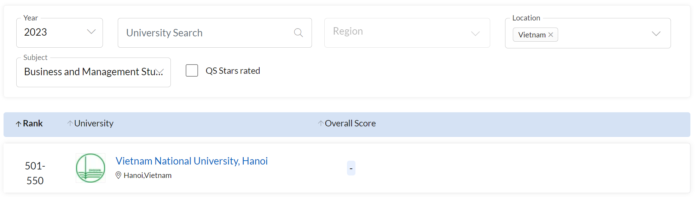Click the Location dropdown chevron

pos(656,34)
